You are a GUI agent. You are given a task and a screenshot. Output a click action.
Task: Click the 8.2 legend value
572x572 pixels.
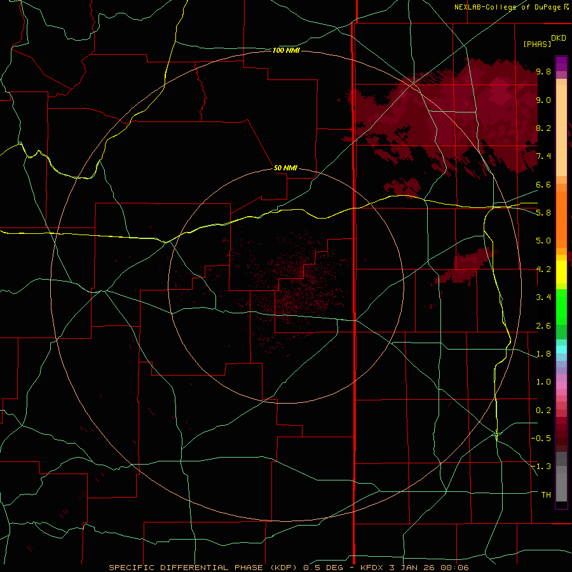(543, 128)
